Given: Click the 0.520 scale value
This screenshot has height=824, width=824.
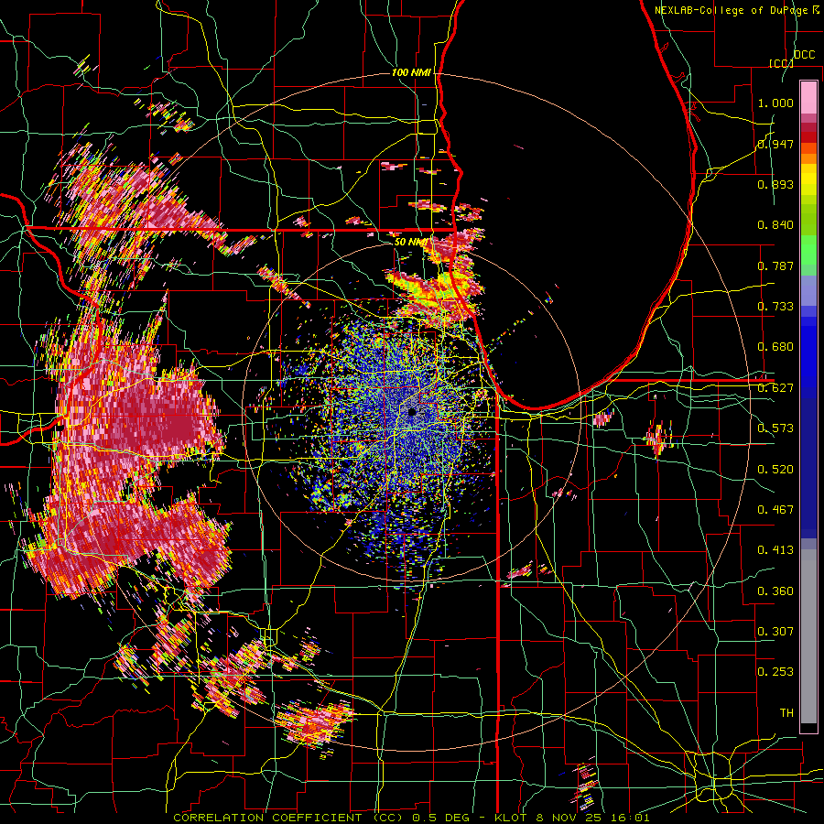Looking at the screenshot, I should [775, 470].
